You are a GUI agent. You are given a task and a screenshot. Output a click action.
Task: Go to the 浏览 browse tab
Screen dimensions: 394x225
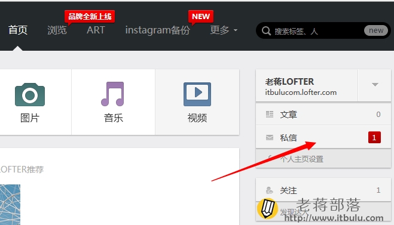57,30
